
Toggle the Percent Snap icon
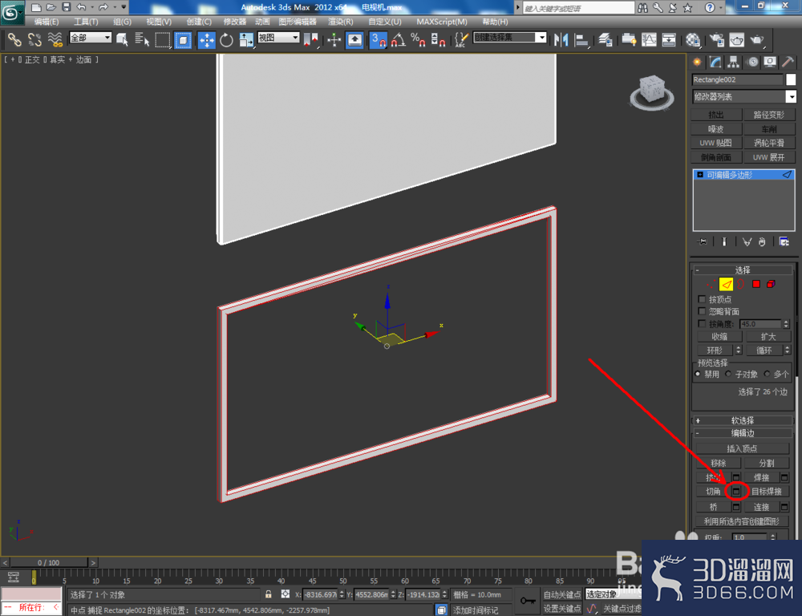[x=418, y=39]
